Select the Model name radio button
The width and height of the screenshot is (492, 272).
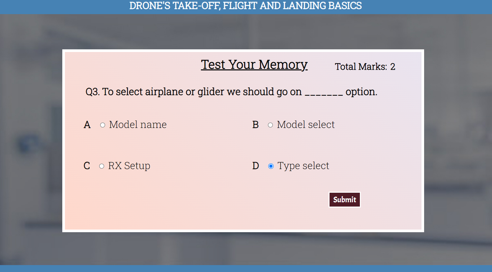pos(103,125)
